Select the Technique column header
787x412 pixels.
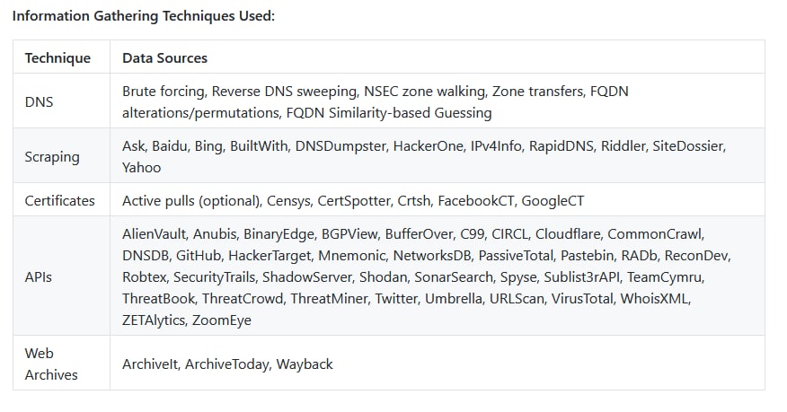click(x=57, y=57)
